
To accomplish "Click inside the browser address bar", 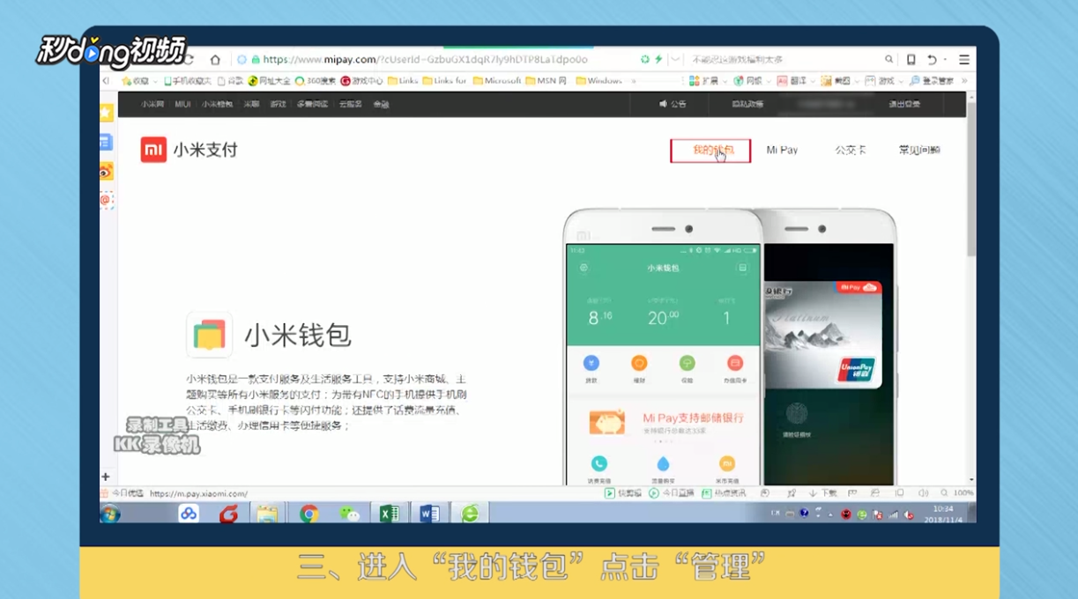I will pyautogui.click(x=441, y=59).
